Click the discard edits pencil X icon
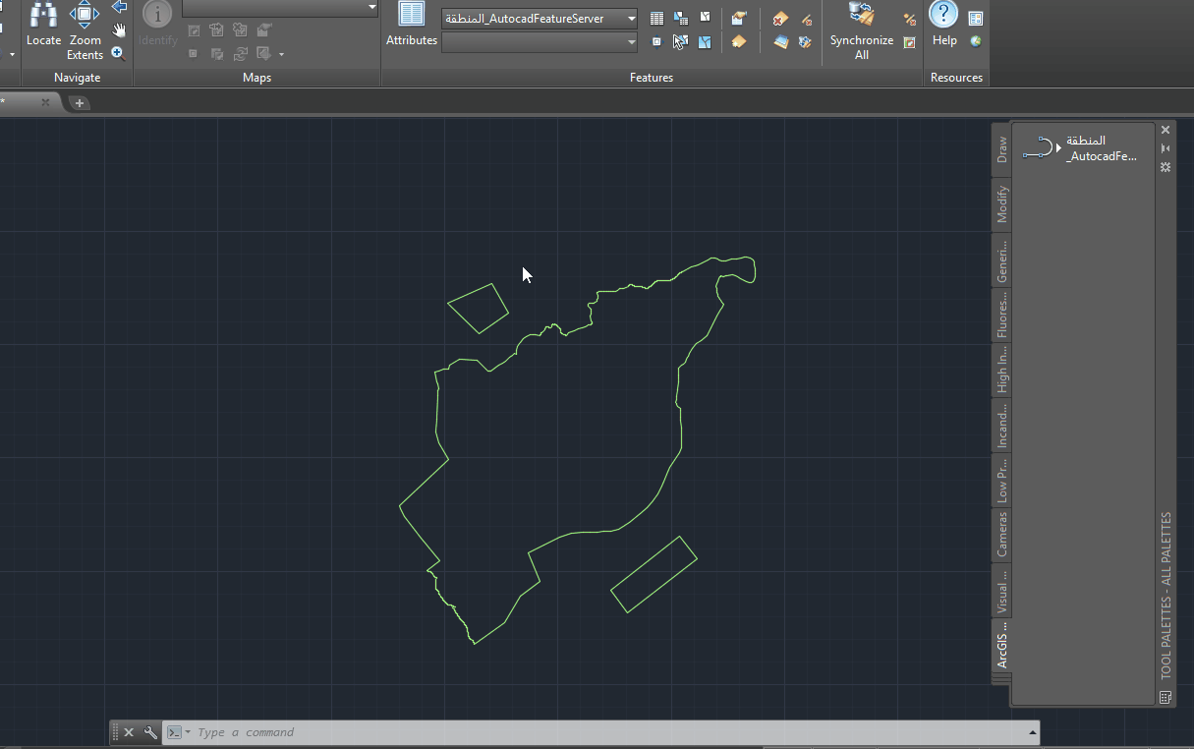This screenshot has height=749, width=1194. pyautogui.click(x=806, y=19)
